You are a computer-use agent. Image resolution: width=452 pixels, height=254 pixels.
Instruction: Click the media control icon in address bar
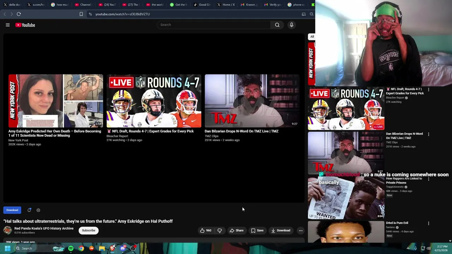(x=304, y=14)
